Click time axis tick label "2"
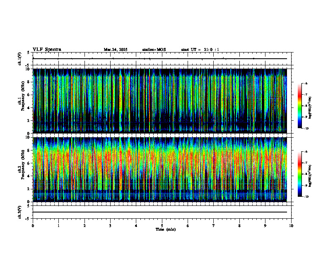 [x=84, y=226]
